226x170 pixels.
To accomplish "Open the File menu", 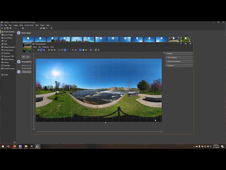I will pos(2,25).
